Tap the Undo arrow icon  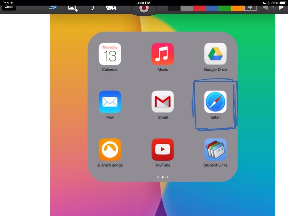[91, 8]
